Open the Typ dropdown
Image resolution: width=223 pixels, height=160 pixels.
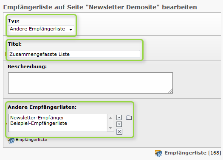click(x=41, y=29)
